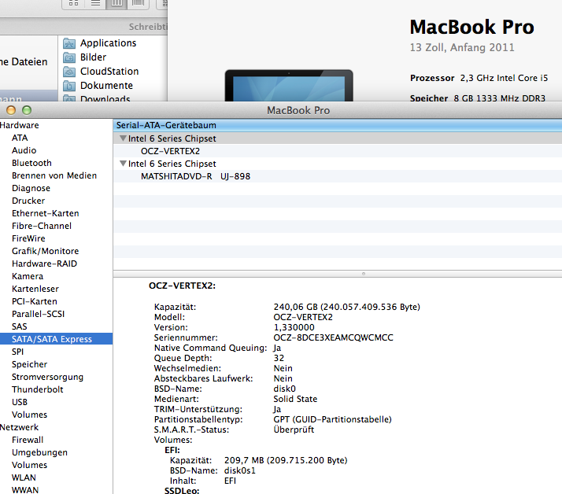The height and width of the screenshot is (494, 562).
Task: Click MacBook Pro heading in About window
Action: click(x=472, y=27)
